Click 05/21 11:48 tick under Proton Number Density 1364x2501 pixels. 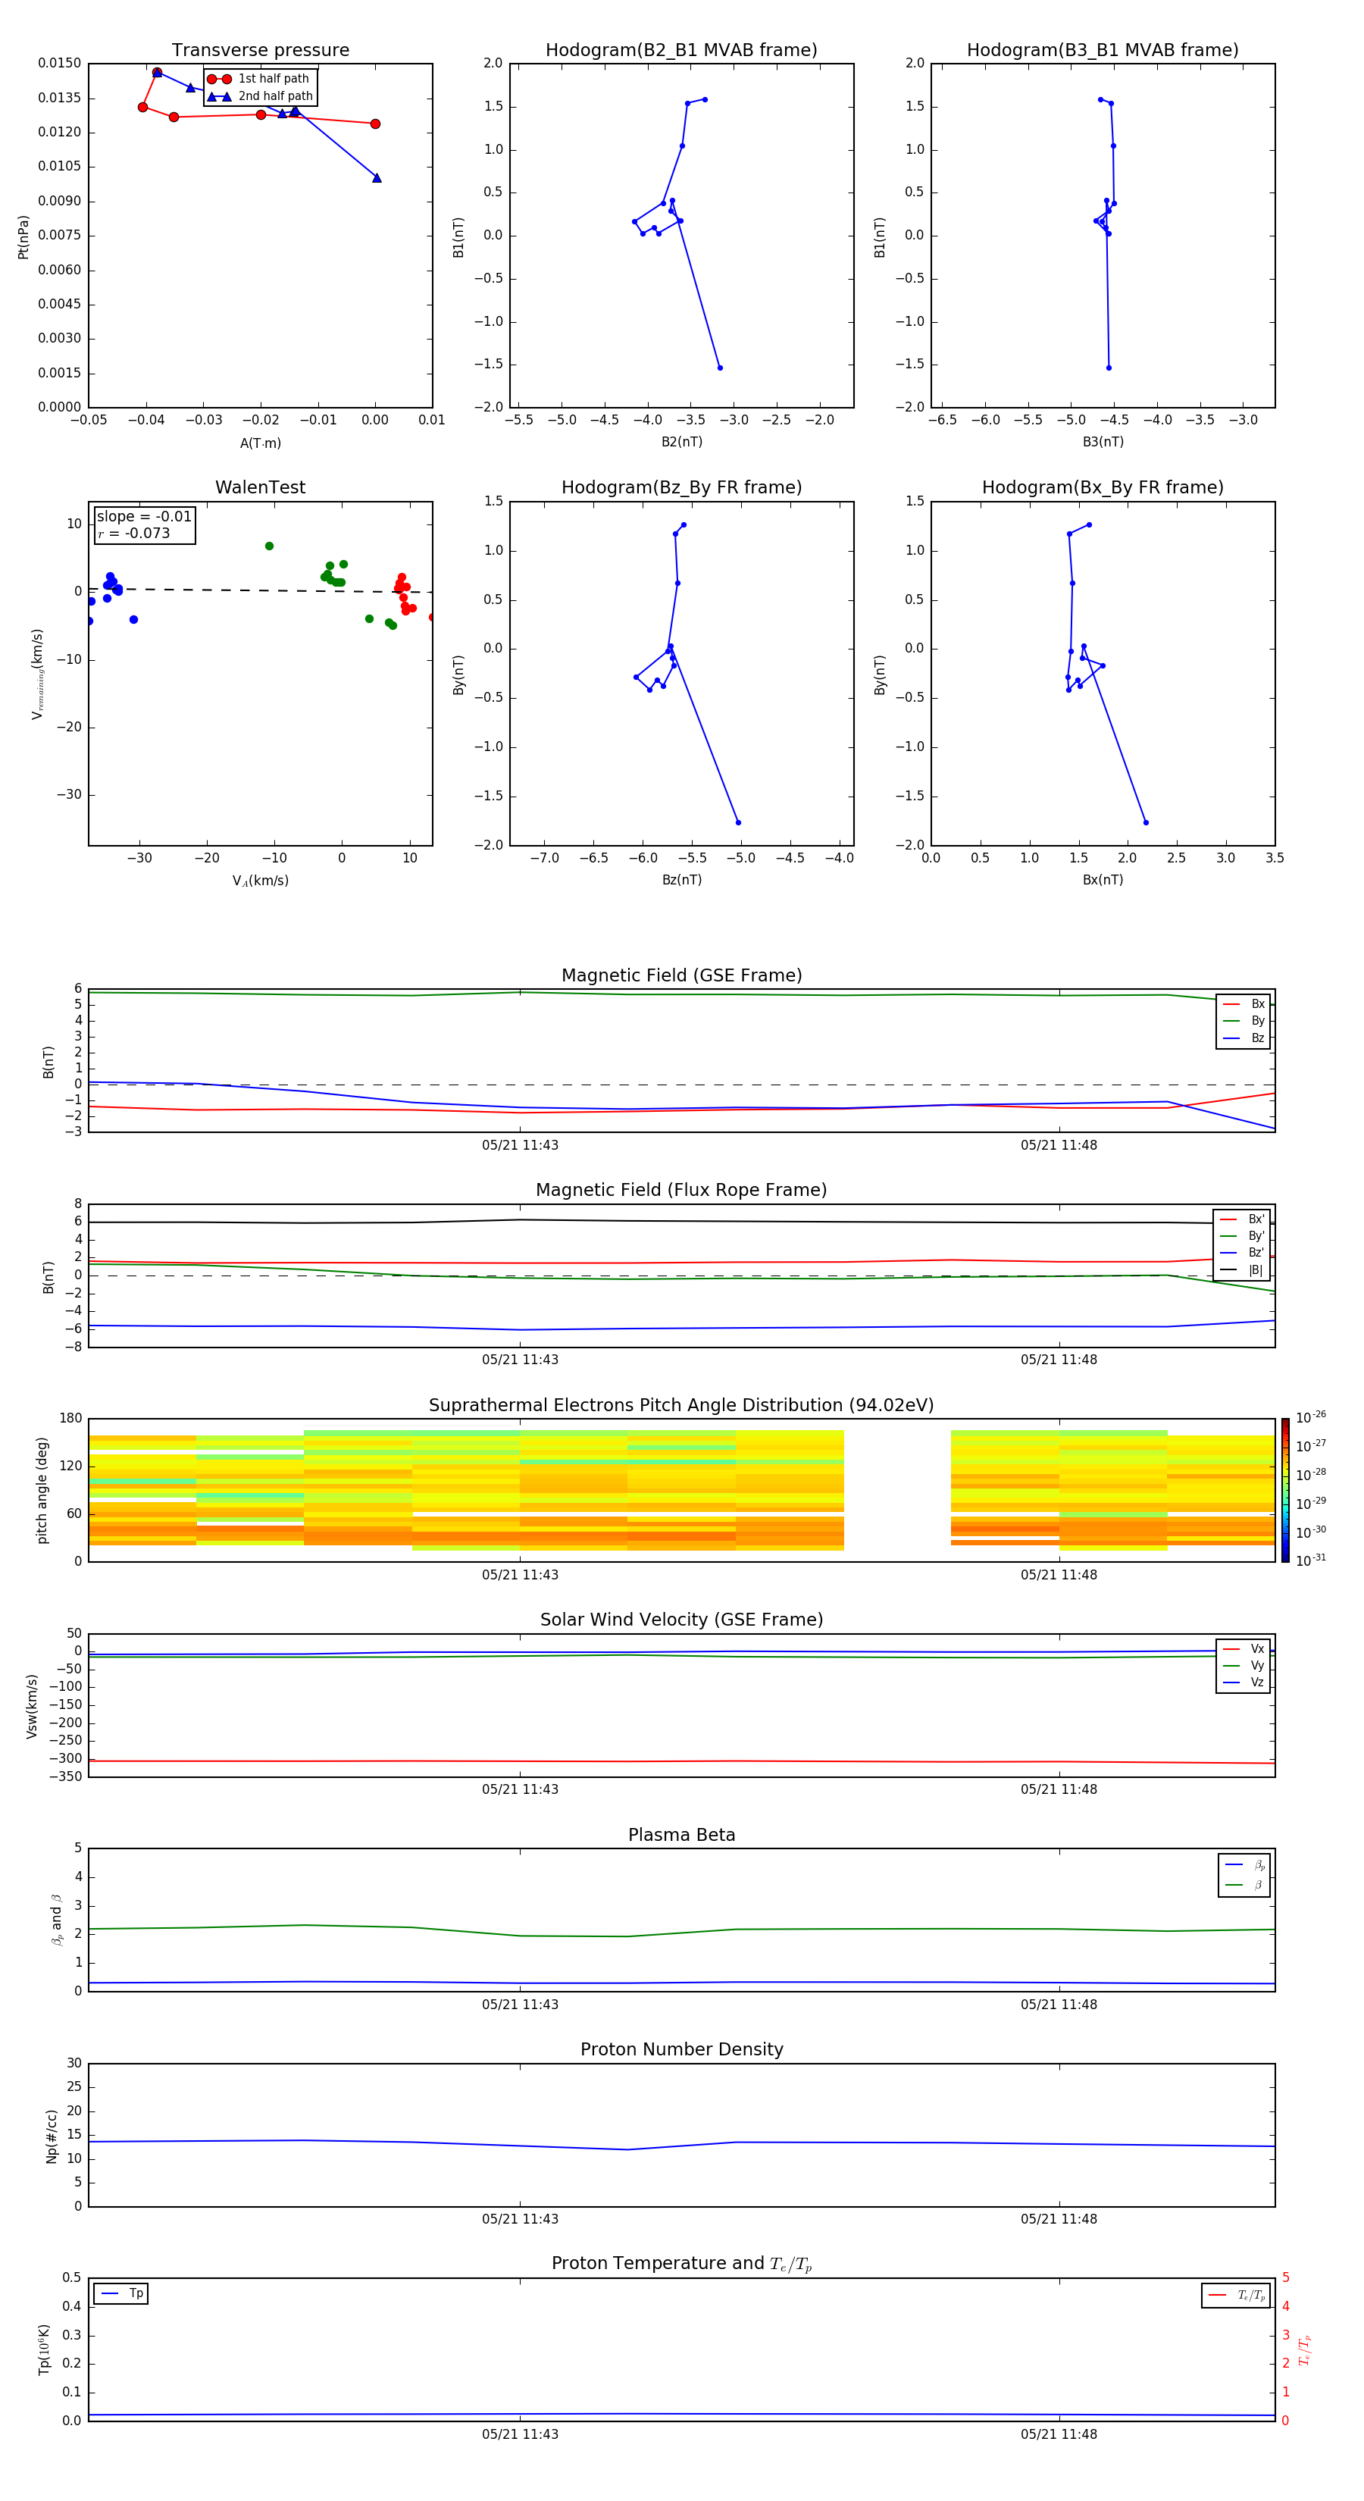click(1059, 2219)
